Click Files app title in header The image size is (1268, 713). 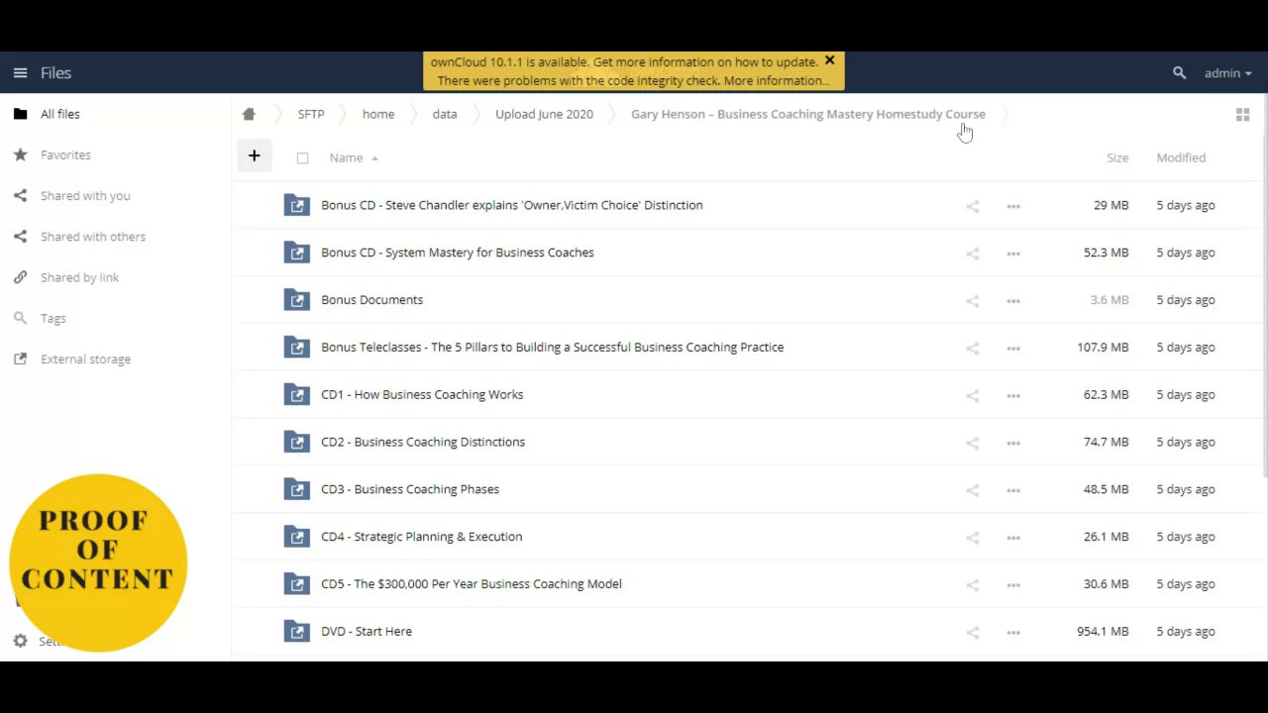point(55,72)
